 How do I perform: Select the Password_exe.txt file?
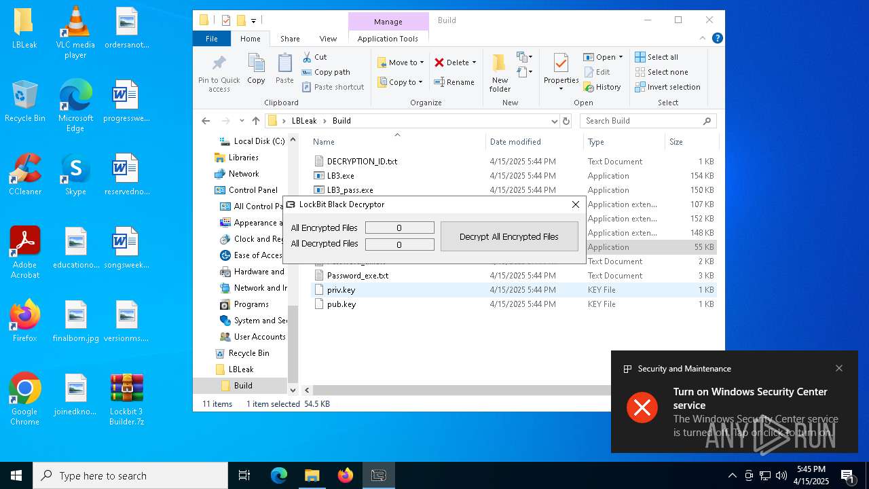click(358, 276)
